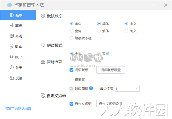Image resolution: width=172 pixels, height=119 pixels.
Task: Minimize the settings window
Action: click(154, 5)
